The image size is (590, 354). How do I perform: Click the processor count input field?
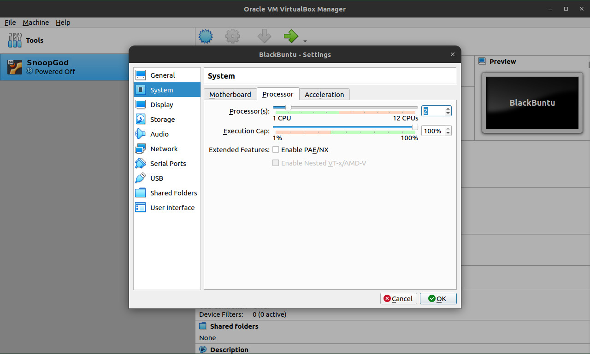pos(433,111)
